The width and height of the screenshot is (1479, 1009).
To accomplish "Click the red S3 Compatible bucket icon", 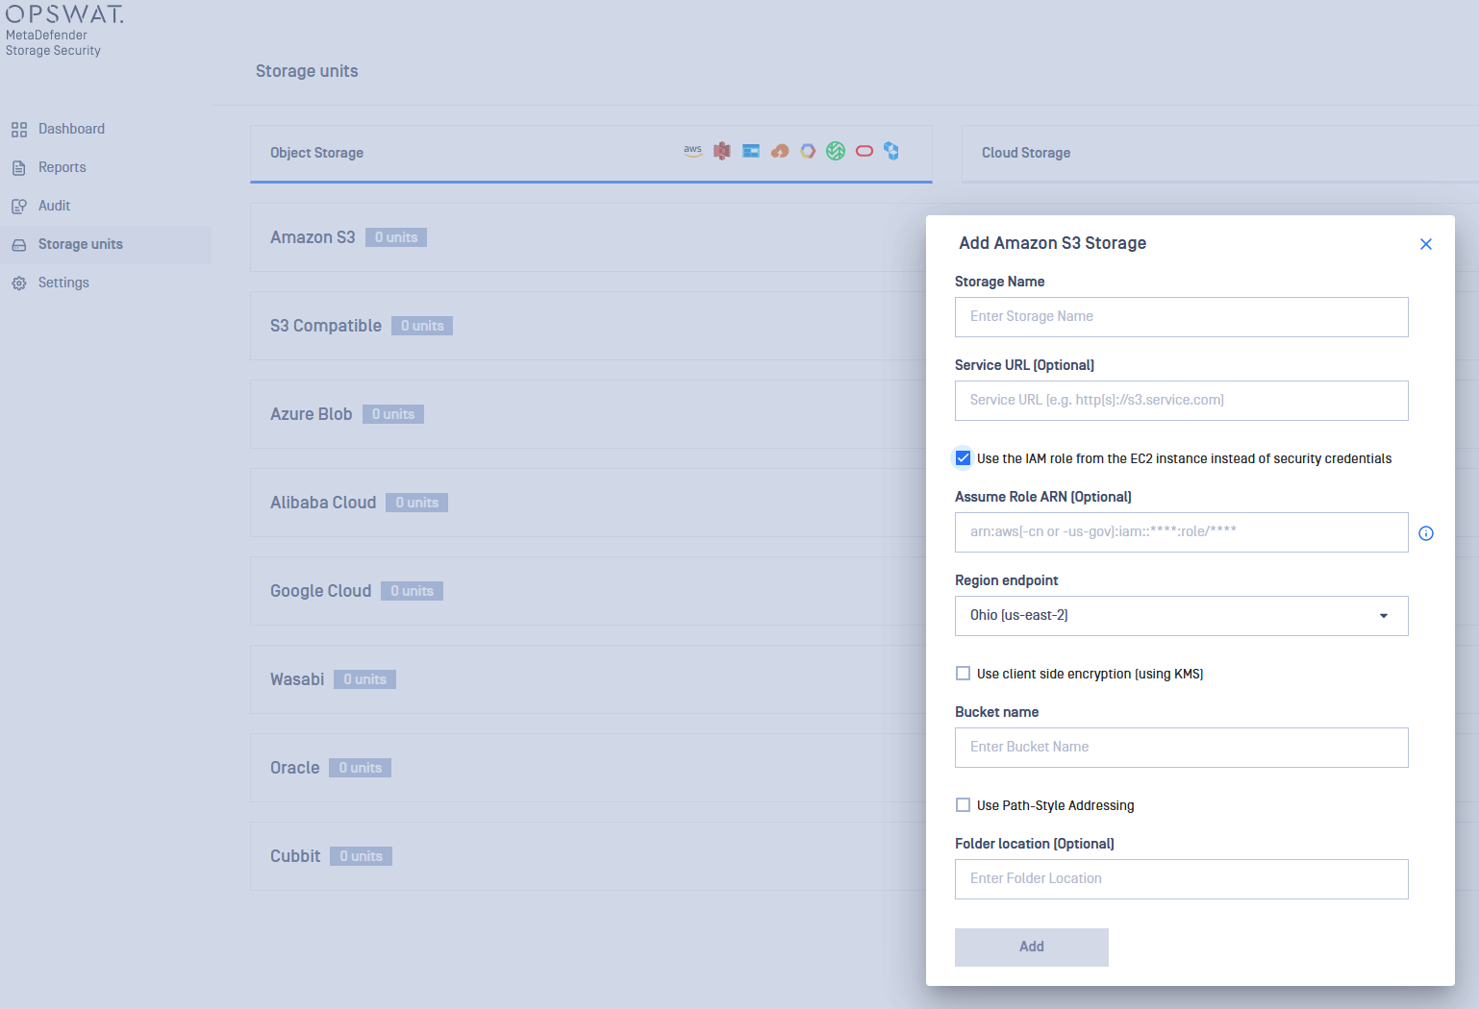I will point(722,151).
